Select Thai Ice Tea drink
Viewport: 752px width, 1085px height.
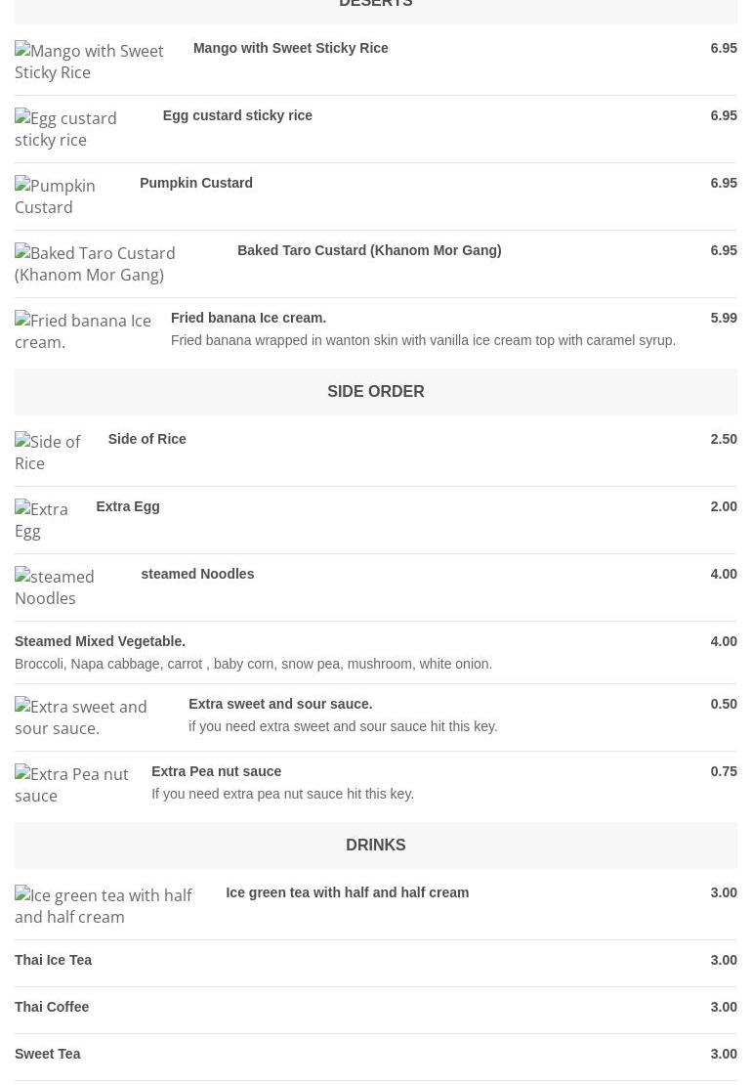pyautogui.click(x=375, y=961)
